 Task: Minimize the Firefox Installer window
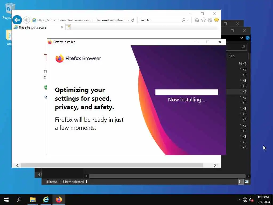[x=196, y=42]
